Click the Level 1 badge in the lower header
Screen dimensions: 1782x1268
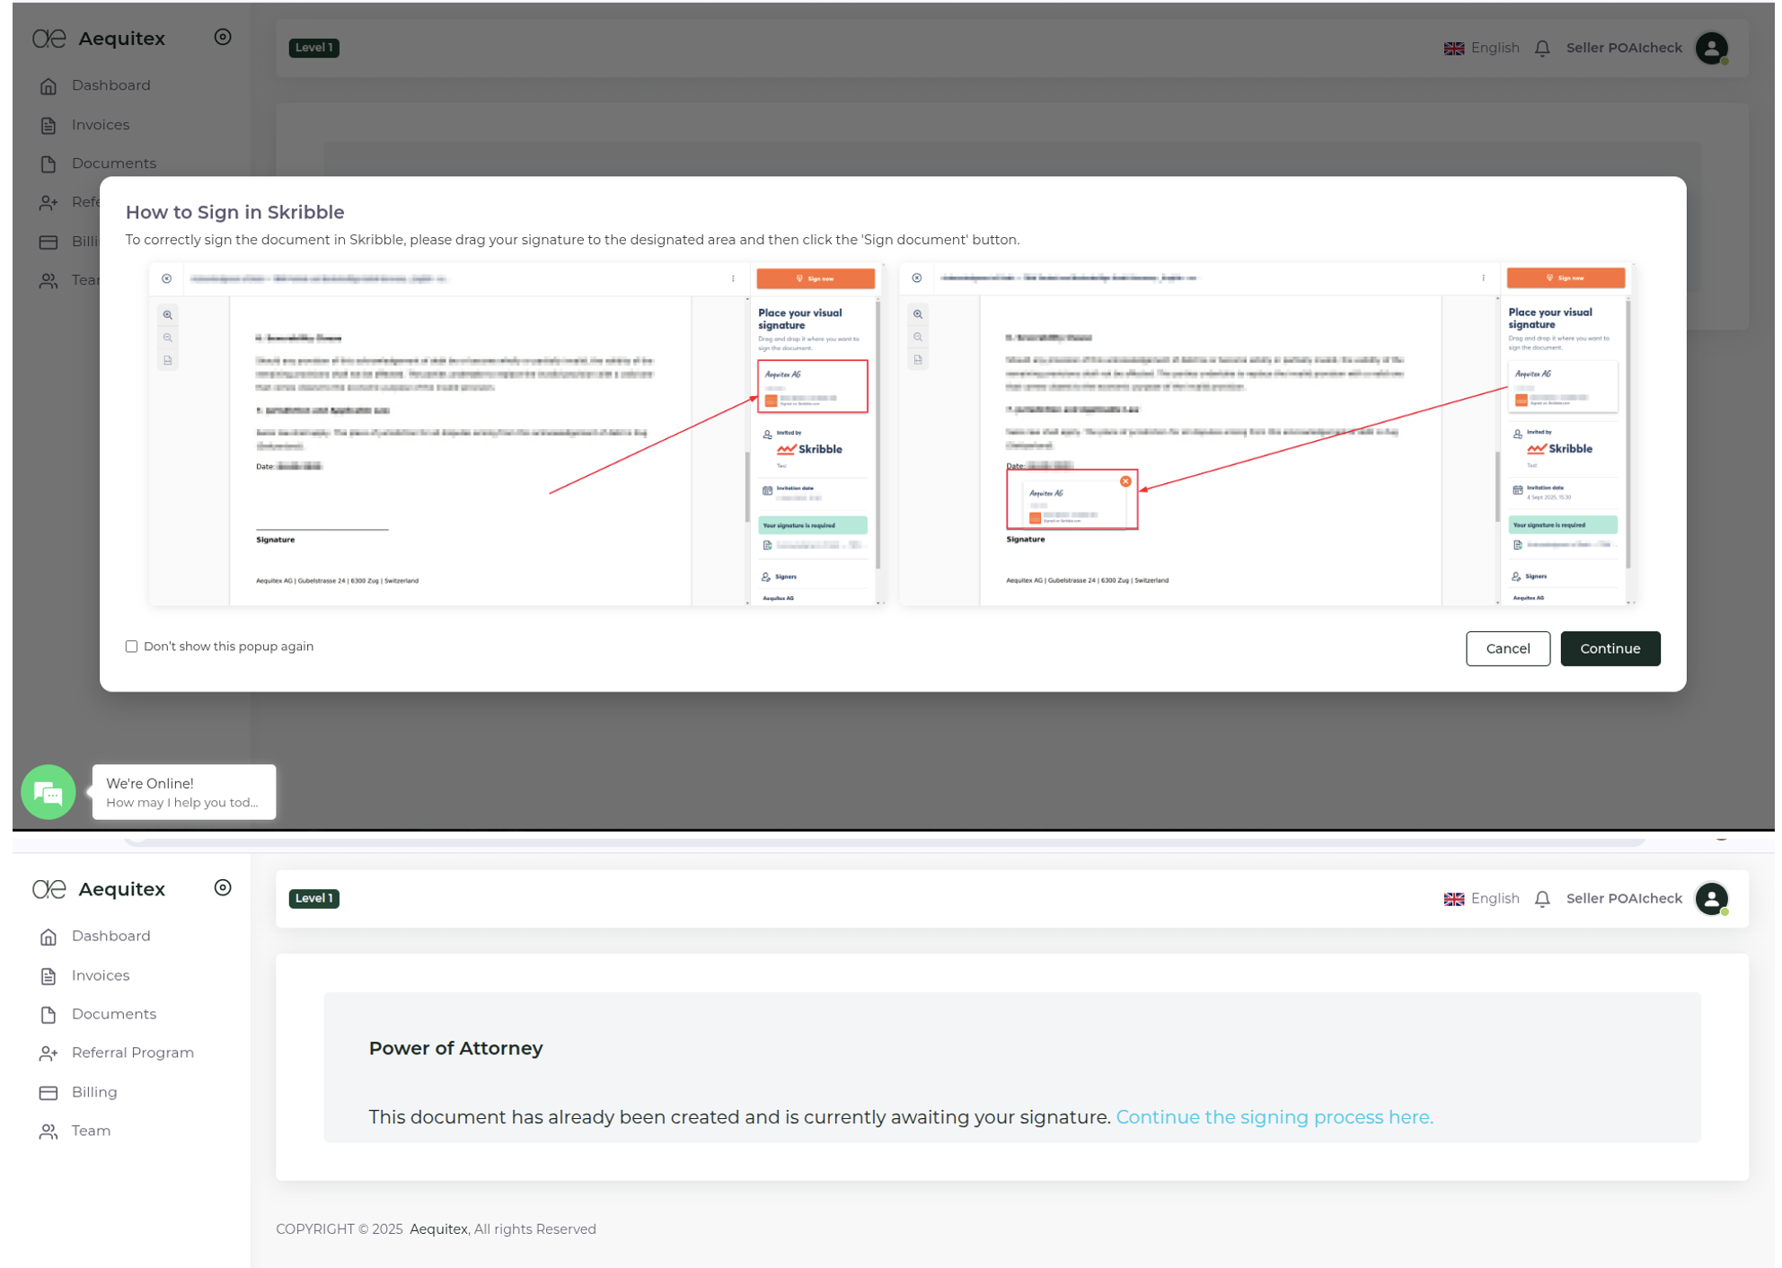coord(313,898)
